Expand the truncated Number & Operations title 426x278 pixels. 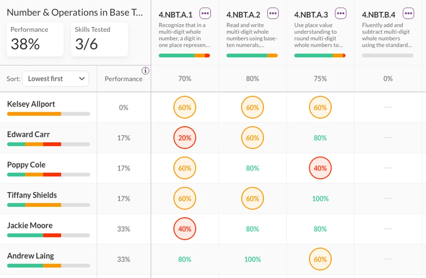(x=75, y=12)
